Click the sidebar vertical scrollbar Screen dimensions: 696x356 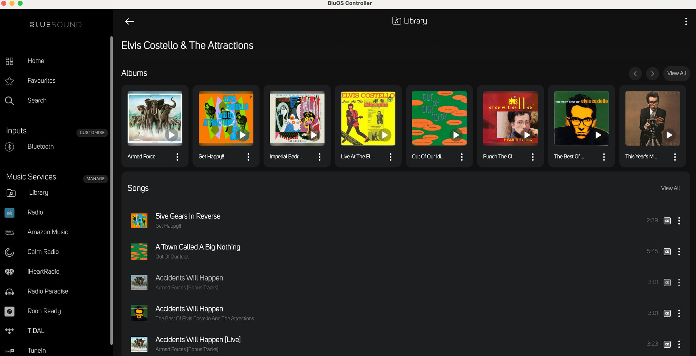(111, 190)
